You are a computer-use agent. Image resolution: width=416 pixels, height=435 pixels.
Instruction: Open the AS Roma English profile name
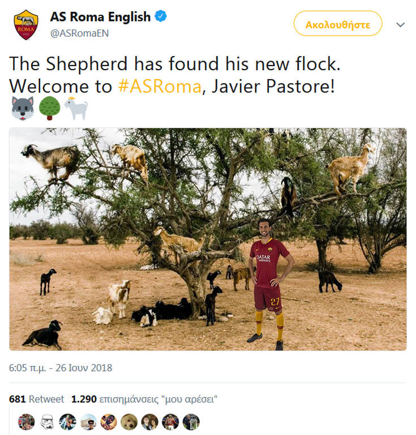tap(100, 17)
